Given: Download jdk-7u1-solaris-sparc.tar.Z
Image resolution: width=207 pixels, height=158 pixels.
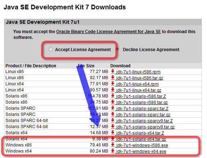Looking at the screenshot, I should [x=142, y=109].
